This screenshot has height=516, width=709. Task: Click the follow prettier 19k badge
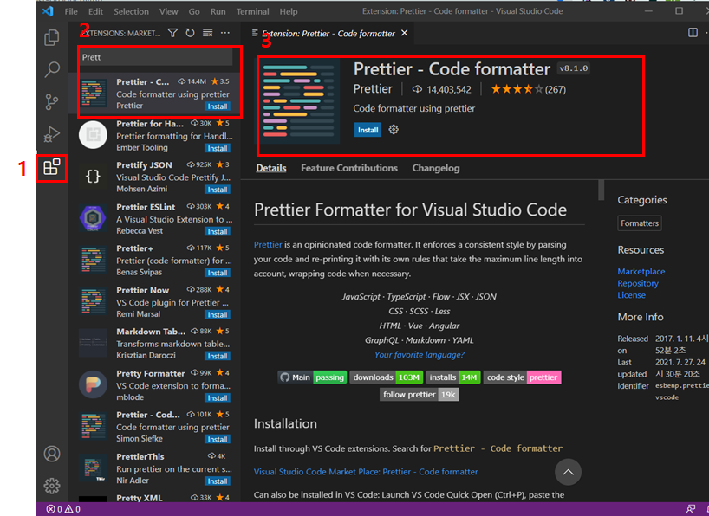(420, 395)
